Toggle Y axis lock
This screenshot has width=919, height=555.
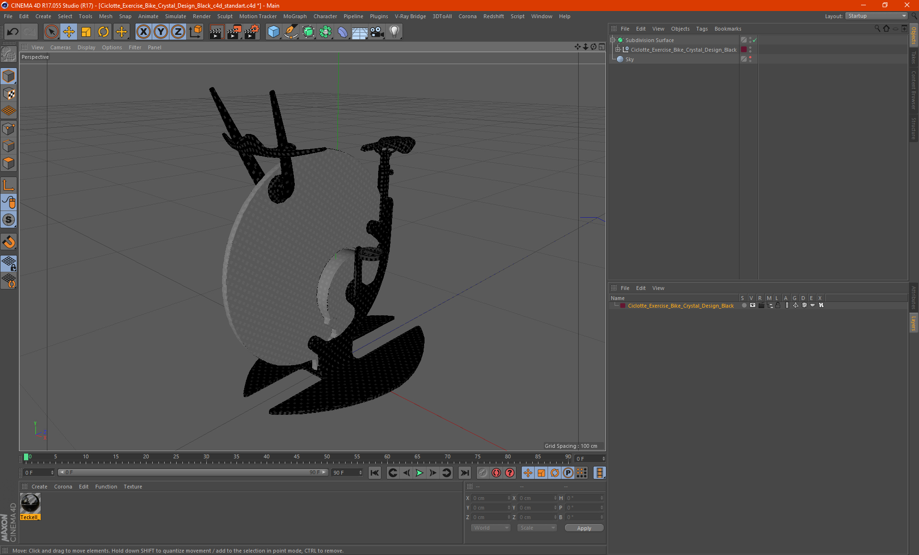161,32
